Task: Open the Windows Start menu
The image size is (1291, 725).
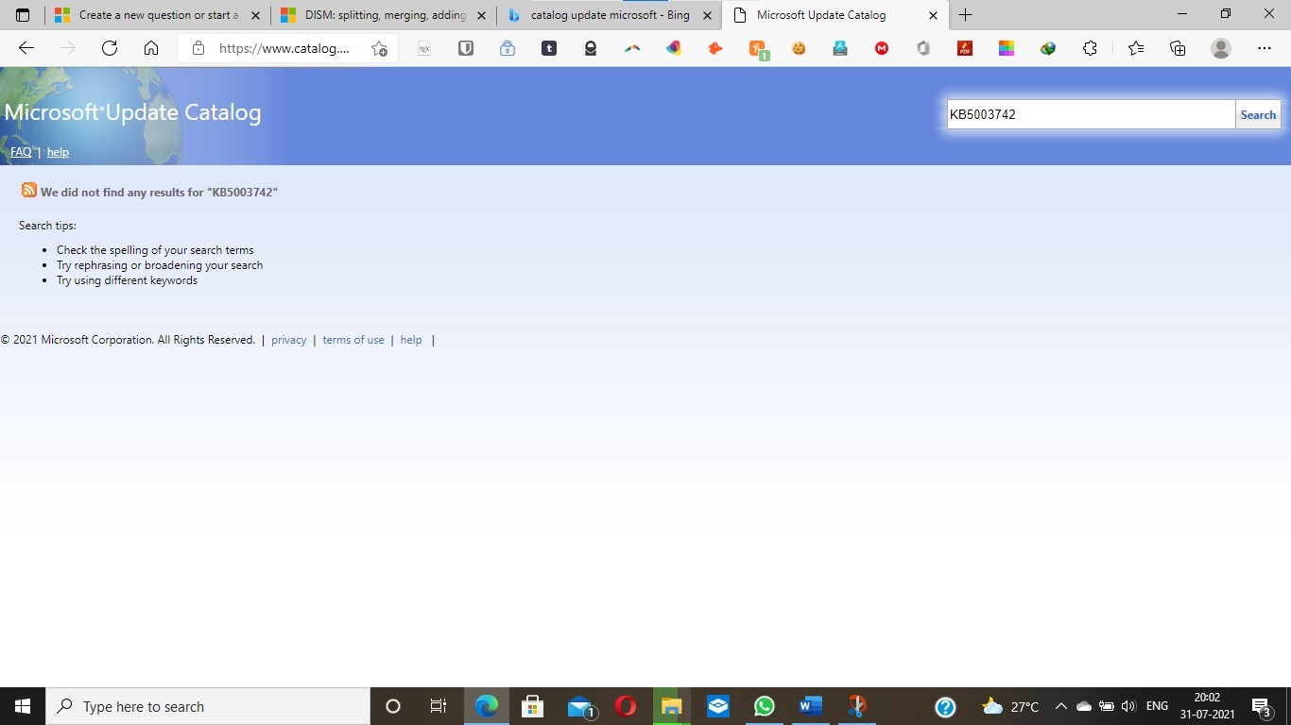Action: (23, 706)
